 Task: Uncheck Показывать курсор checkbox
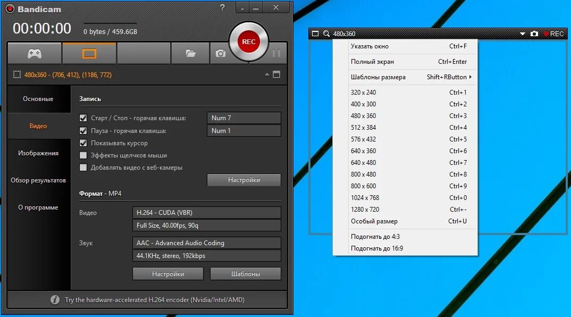[x=83, y=143]
